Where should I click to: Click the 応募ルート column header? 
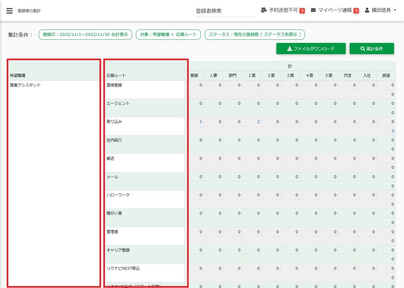click(116, 75)
